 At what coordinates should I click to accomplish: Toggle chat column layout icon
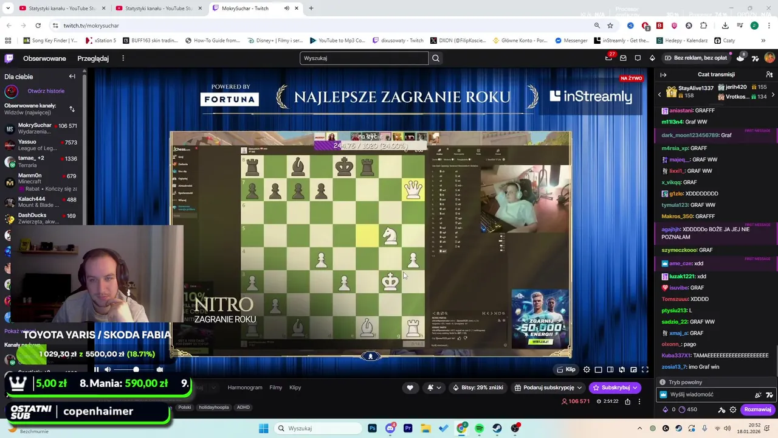(610, 370)
